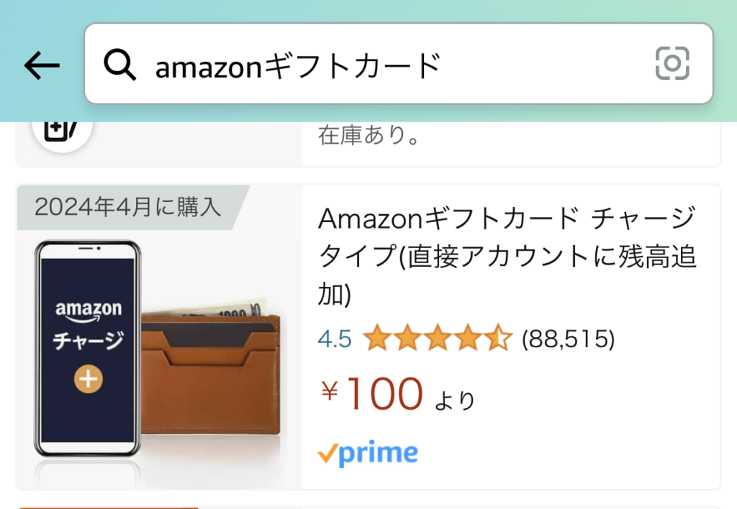
Task: Tap the search magnifier icon
Action: tap(120, 65)
